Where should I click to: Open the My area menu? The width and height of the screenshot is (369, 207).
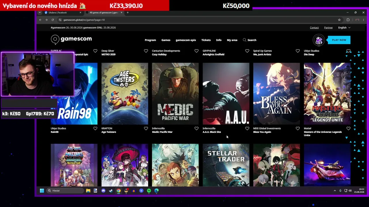coord(232,40)
